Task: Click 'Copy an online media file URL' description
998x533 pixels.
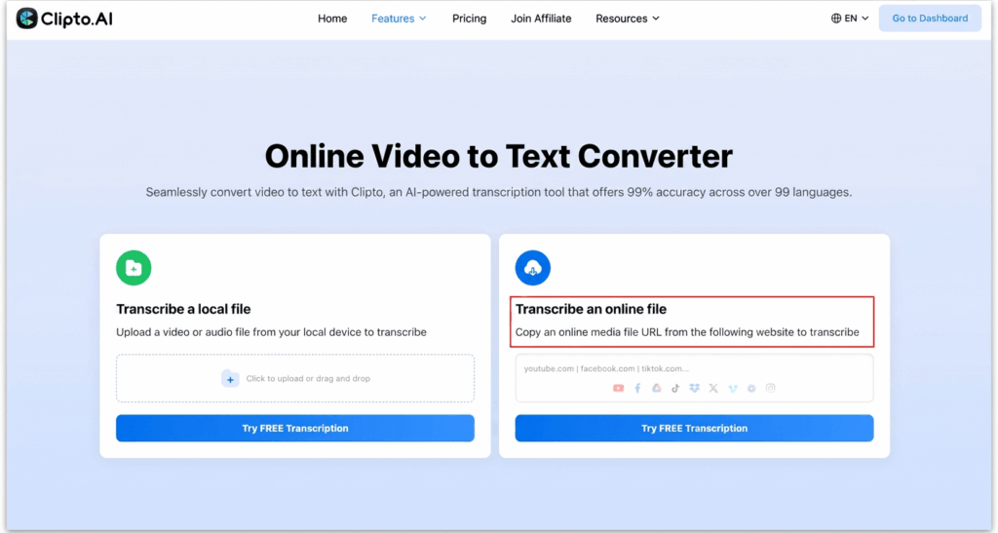Action: tap(687, 332)
